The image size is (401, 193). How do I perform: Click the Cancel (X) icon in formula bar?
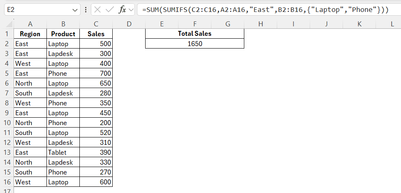(x=97, y=10)
